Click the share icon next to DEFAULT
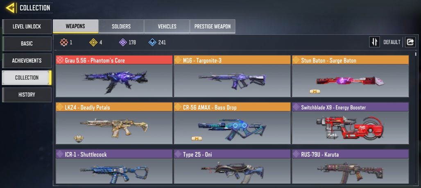This screenshot has width=421, height=188. click(x=410, y=42)
